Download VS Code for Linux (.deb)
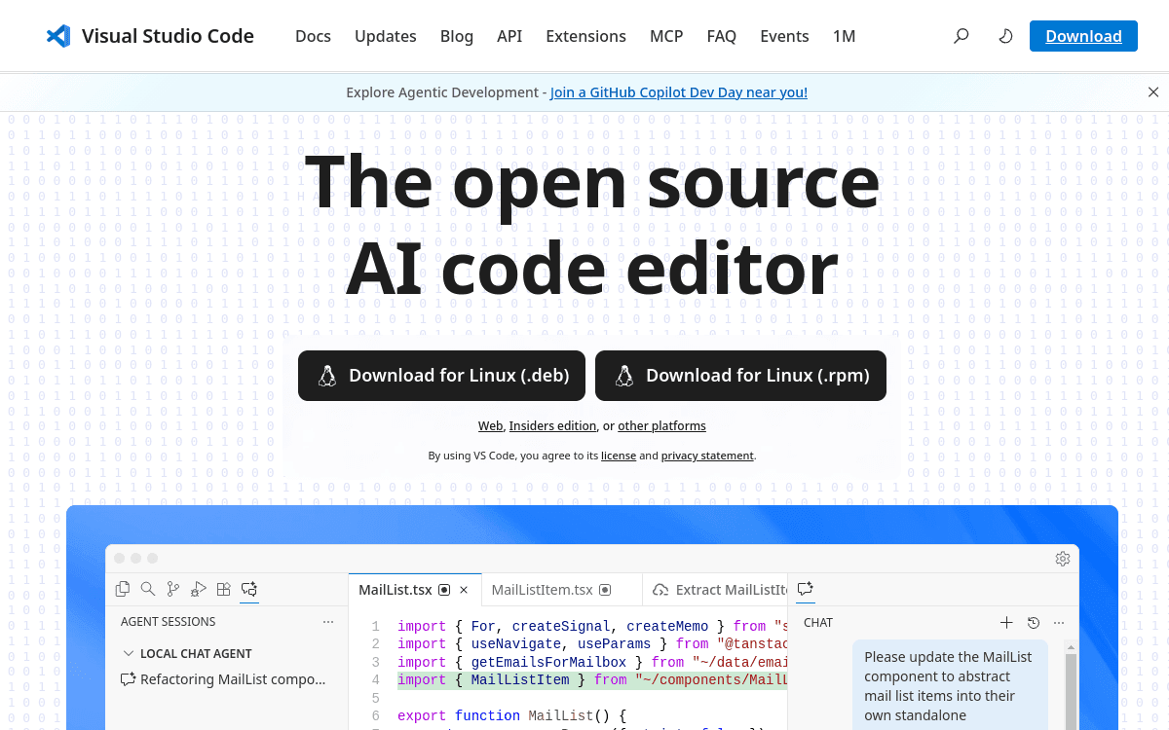Screen dimensions: 1169x730 441,376
